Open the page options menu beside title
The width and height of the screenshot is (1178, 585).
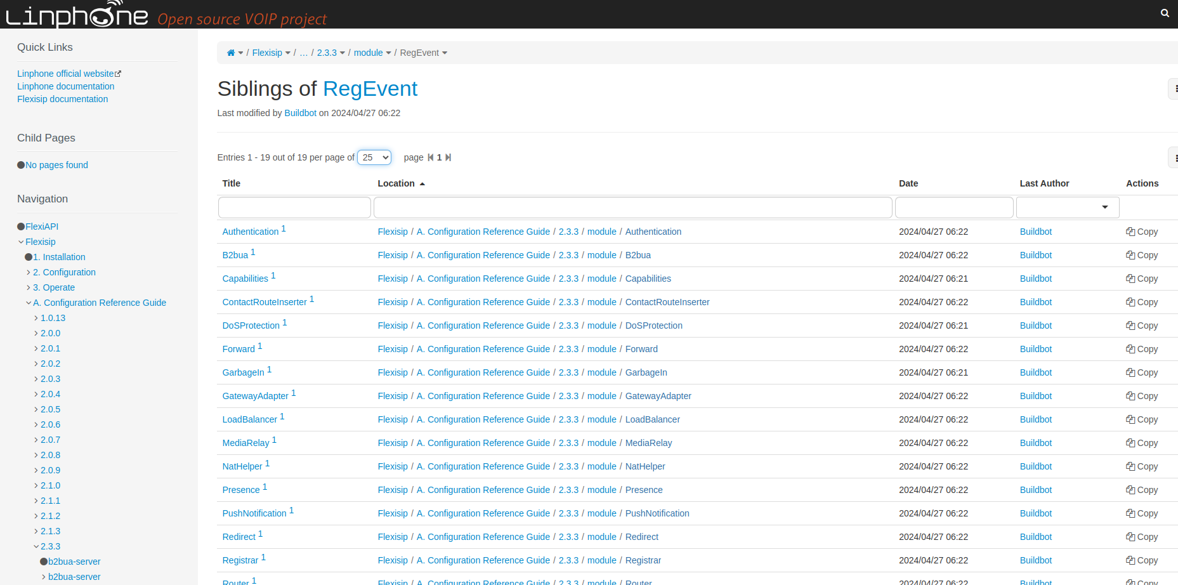[x=1174, y=89]
